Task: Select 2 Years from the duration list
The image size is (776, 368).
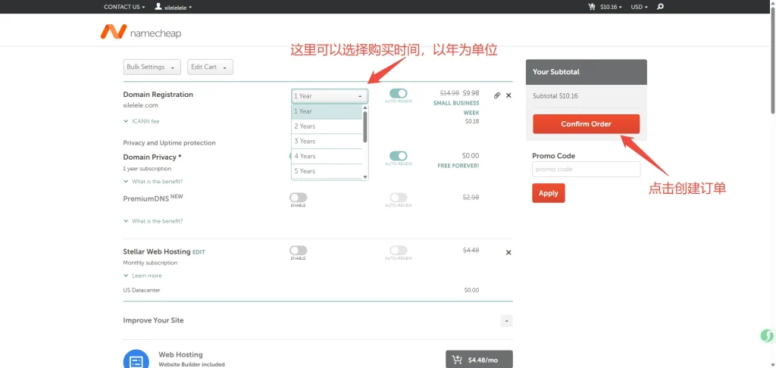Action: coord(327,126)
